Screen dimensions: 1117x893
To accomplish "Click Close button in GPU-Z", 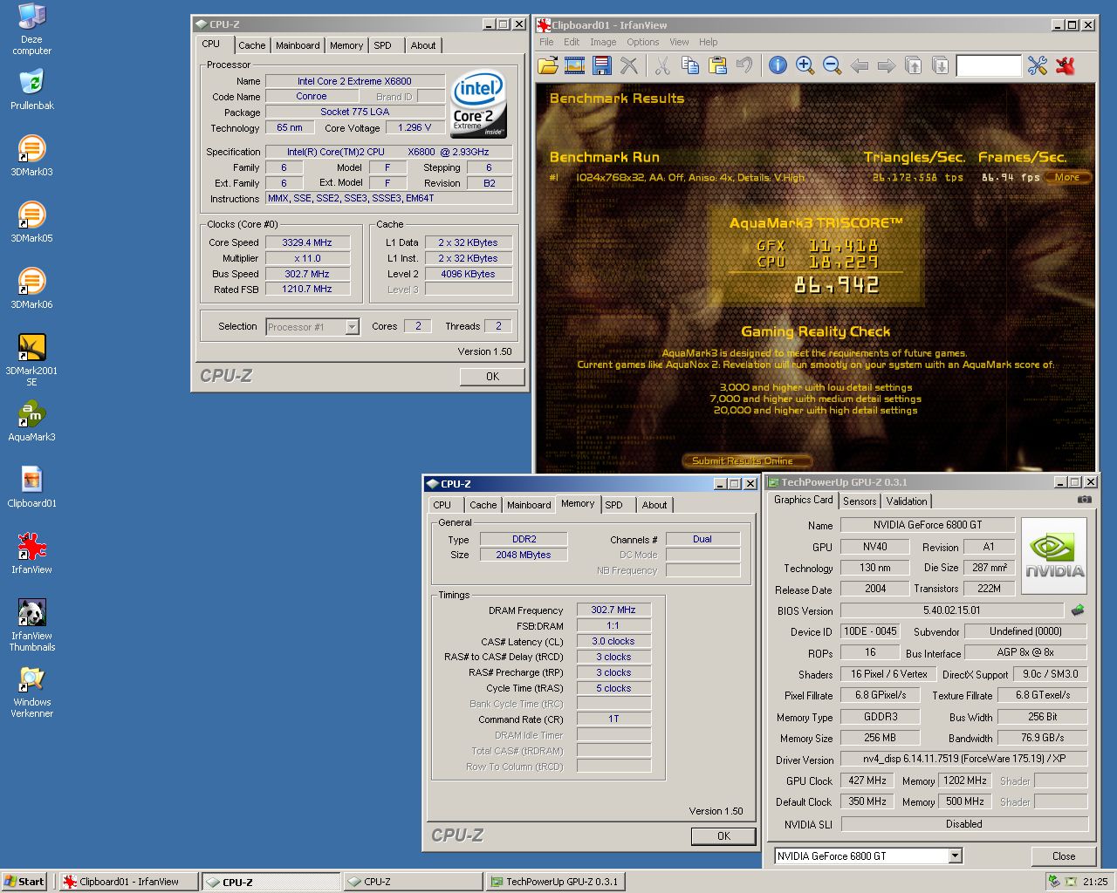I will point(1064,856).
